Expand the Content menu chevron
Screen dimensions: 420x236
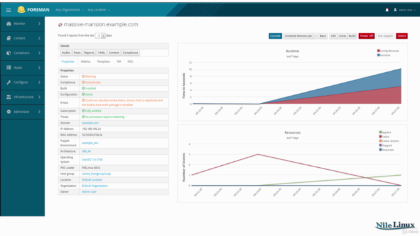coord(39,38)
